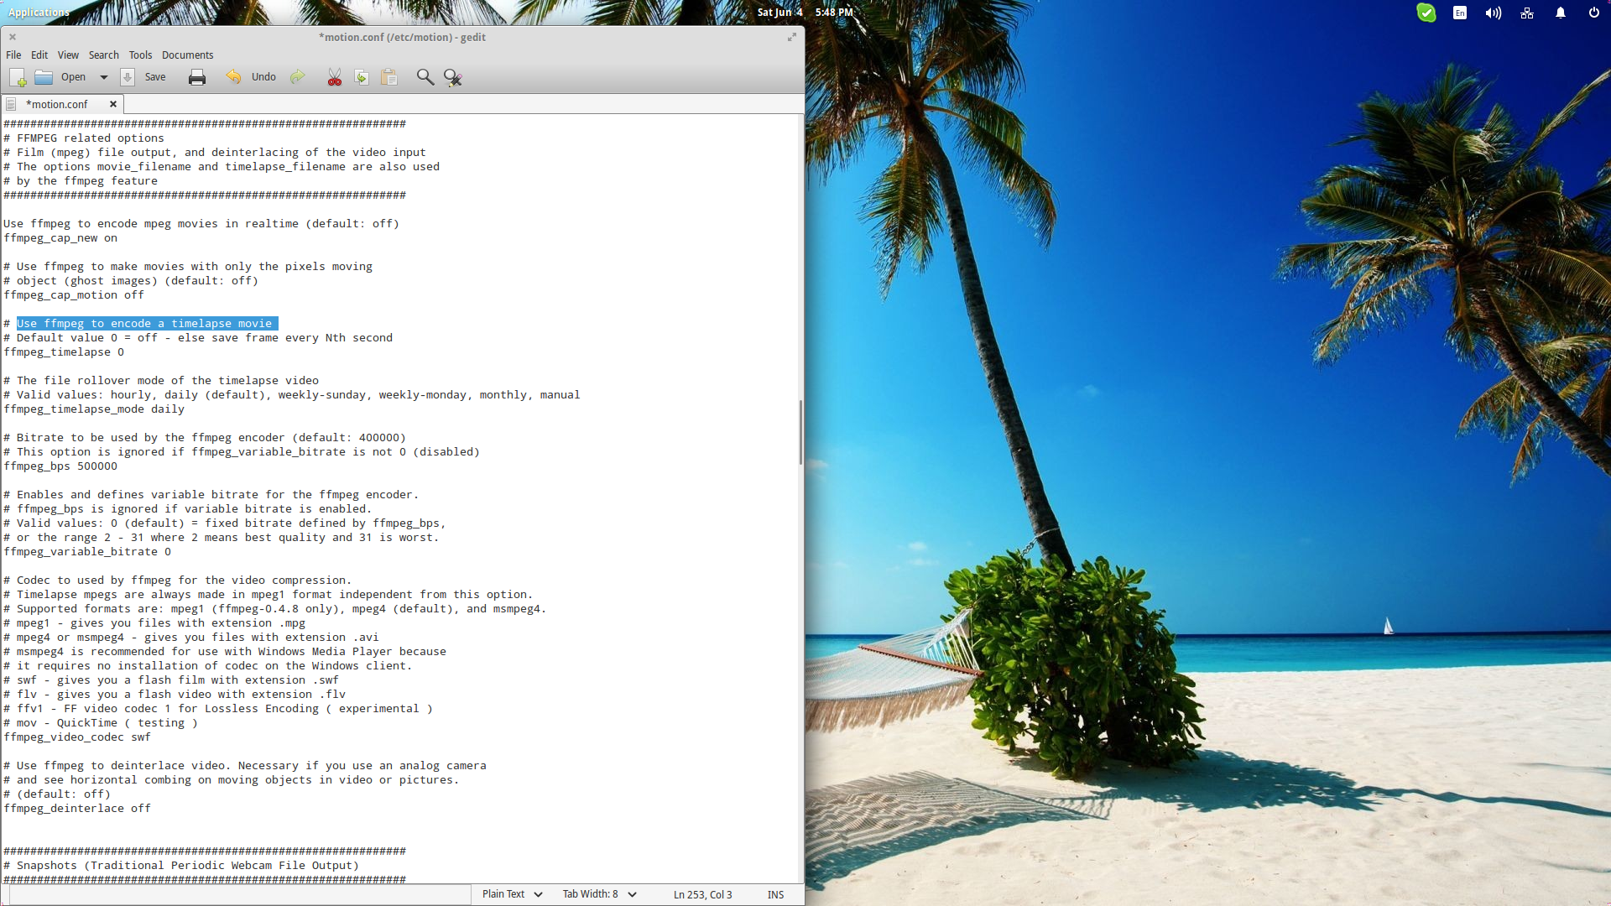Maximize the gedit window
Image resolution: width=1611 pixels, height=906 pixels.
point(791,37)
